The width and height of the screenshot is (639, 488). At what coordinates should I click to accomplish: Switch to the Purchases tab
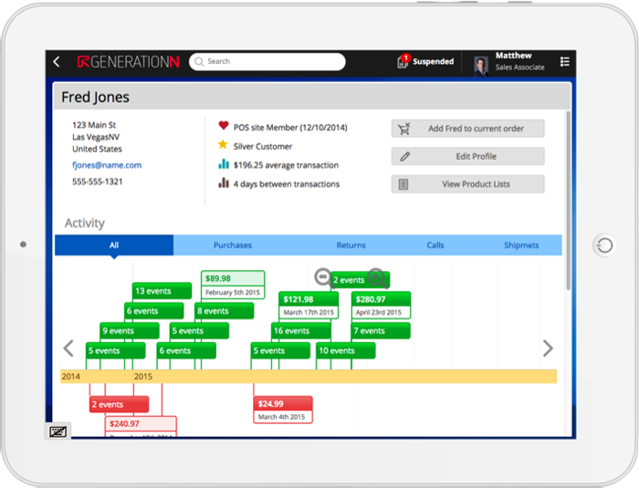coord(233,245)
